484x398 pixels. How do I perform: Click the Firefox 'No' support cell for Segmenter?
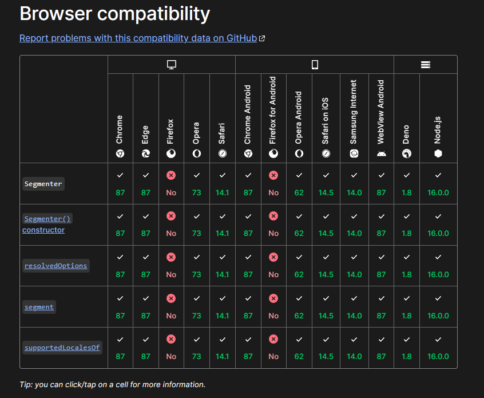(171, 183)
